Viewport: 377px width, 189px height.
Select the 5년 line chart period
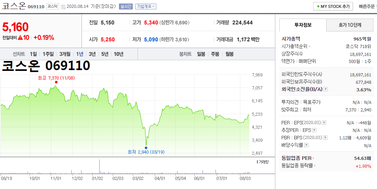[x=105, y=54]
